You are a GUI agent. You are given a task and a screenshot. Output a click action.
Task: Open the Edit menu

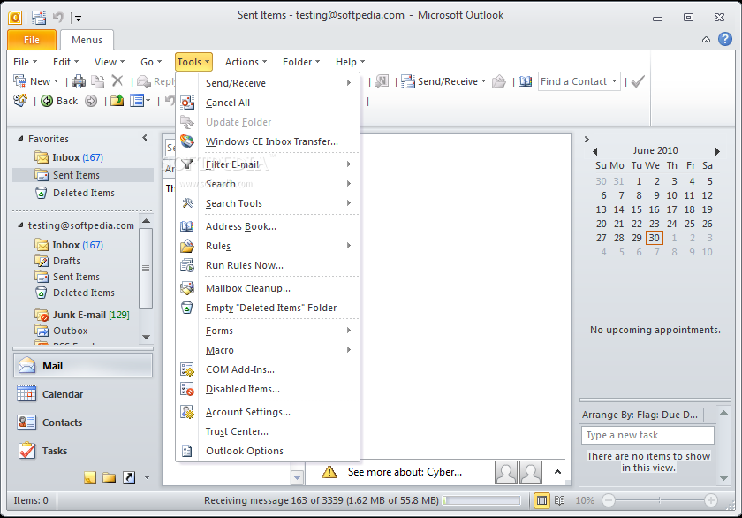65,62
